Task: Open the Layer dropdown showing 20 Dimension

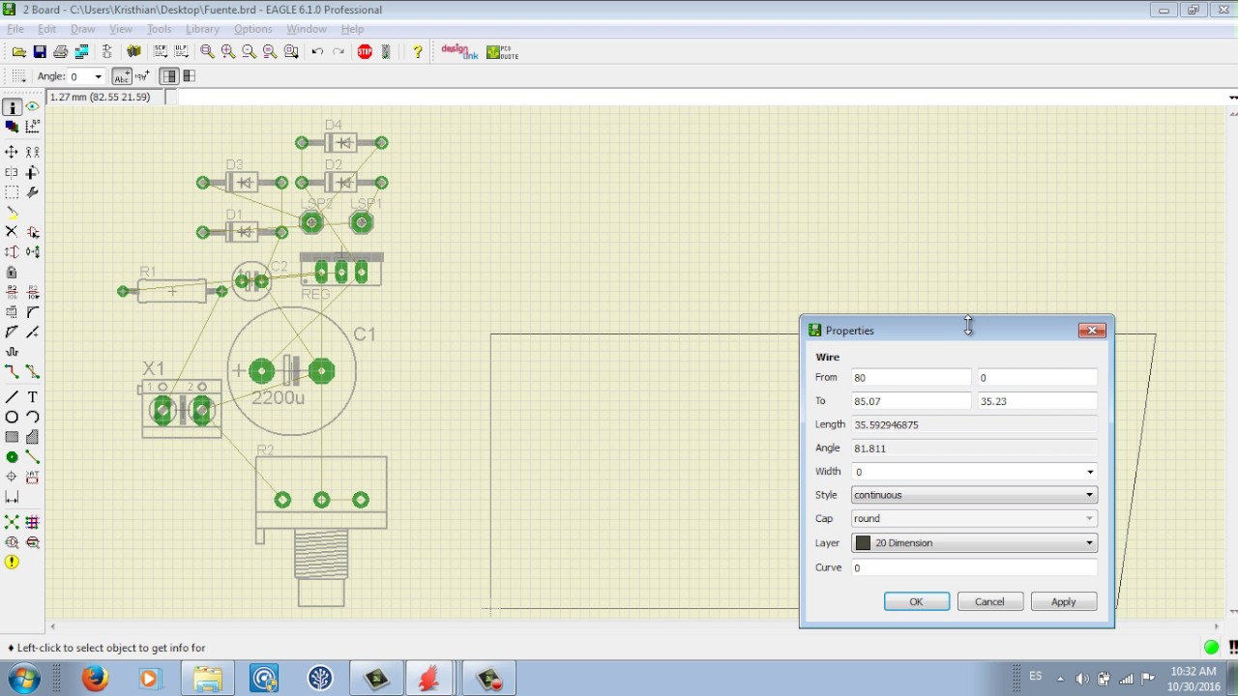Action: [x=974, y=543]
